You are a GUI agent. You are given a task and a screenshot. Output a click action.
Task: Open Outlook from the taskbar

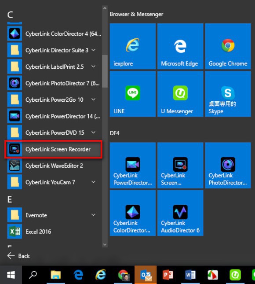pyautogui.click(x=146, y=275)
